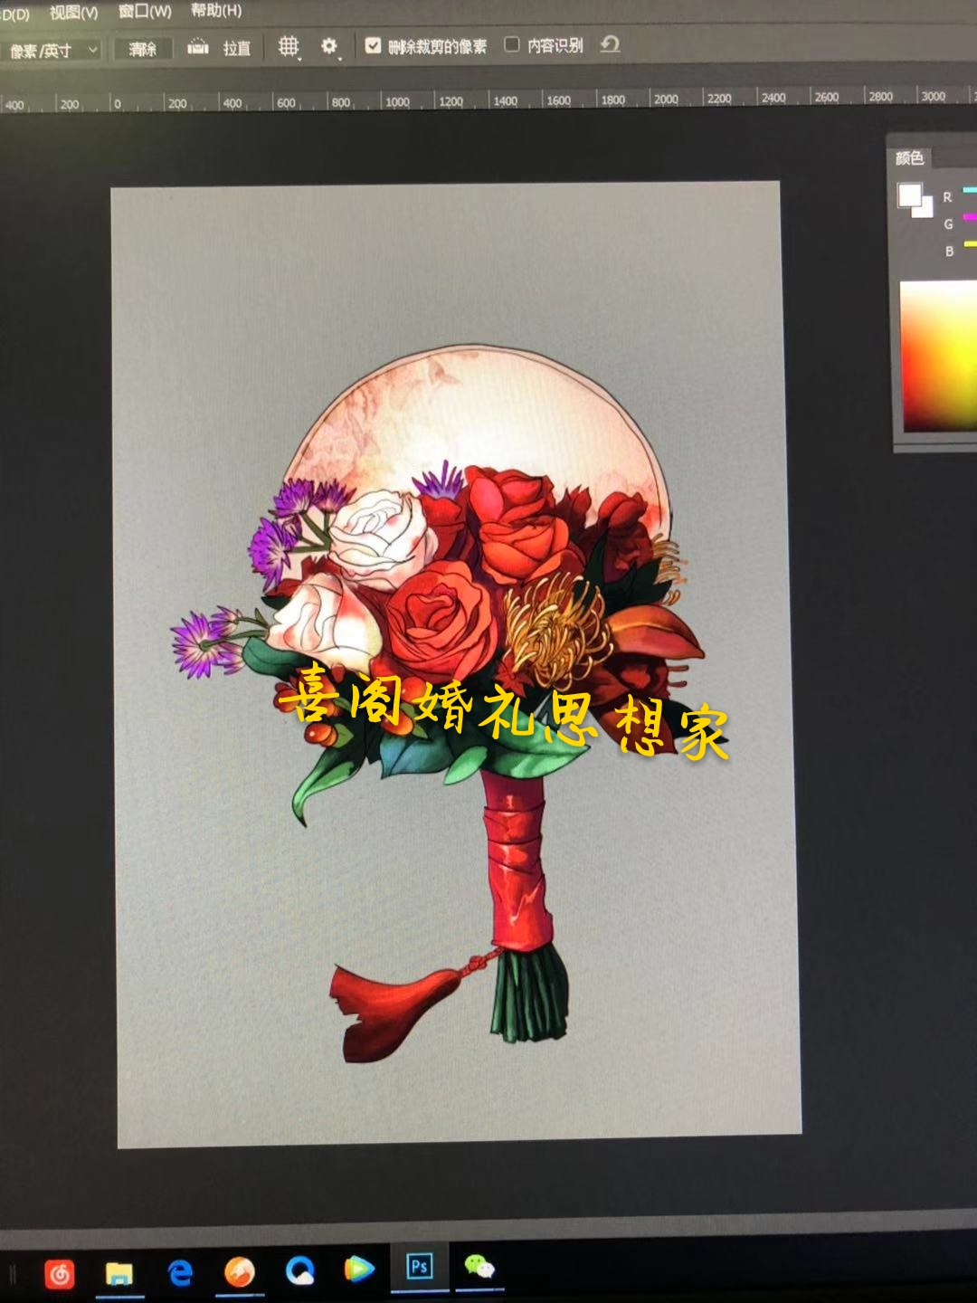Open the 帮助(H) menu
This screenshot has width=977, height=1303.
[x=216, y=11]
